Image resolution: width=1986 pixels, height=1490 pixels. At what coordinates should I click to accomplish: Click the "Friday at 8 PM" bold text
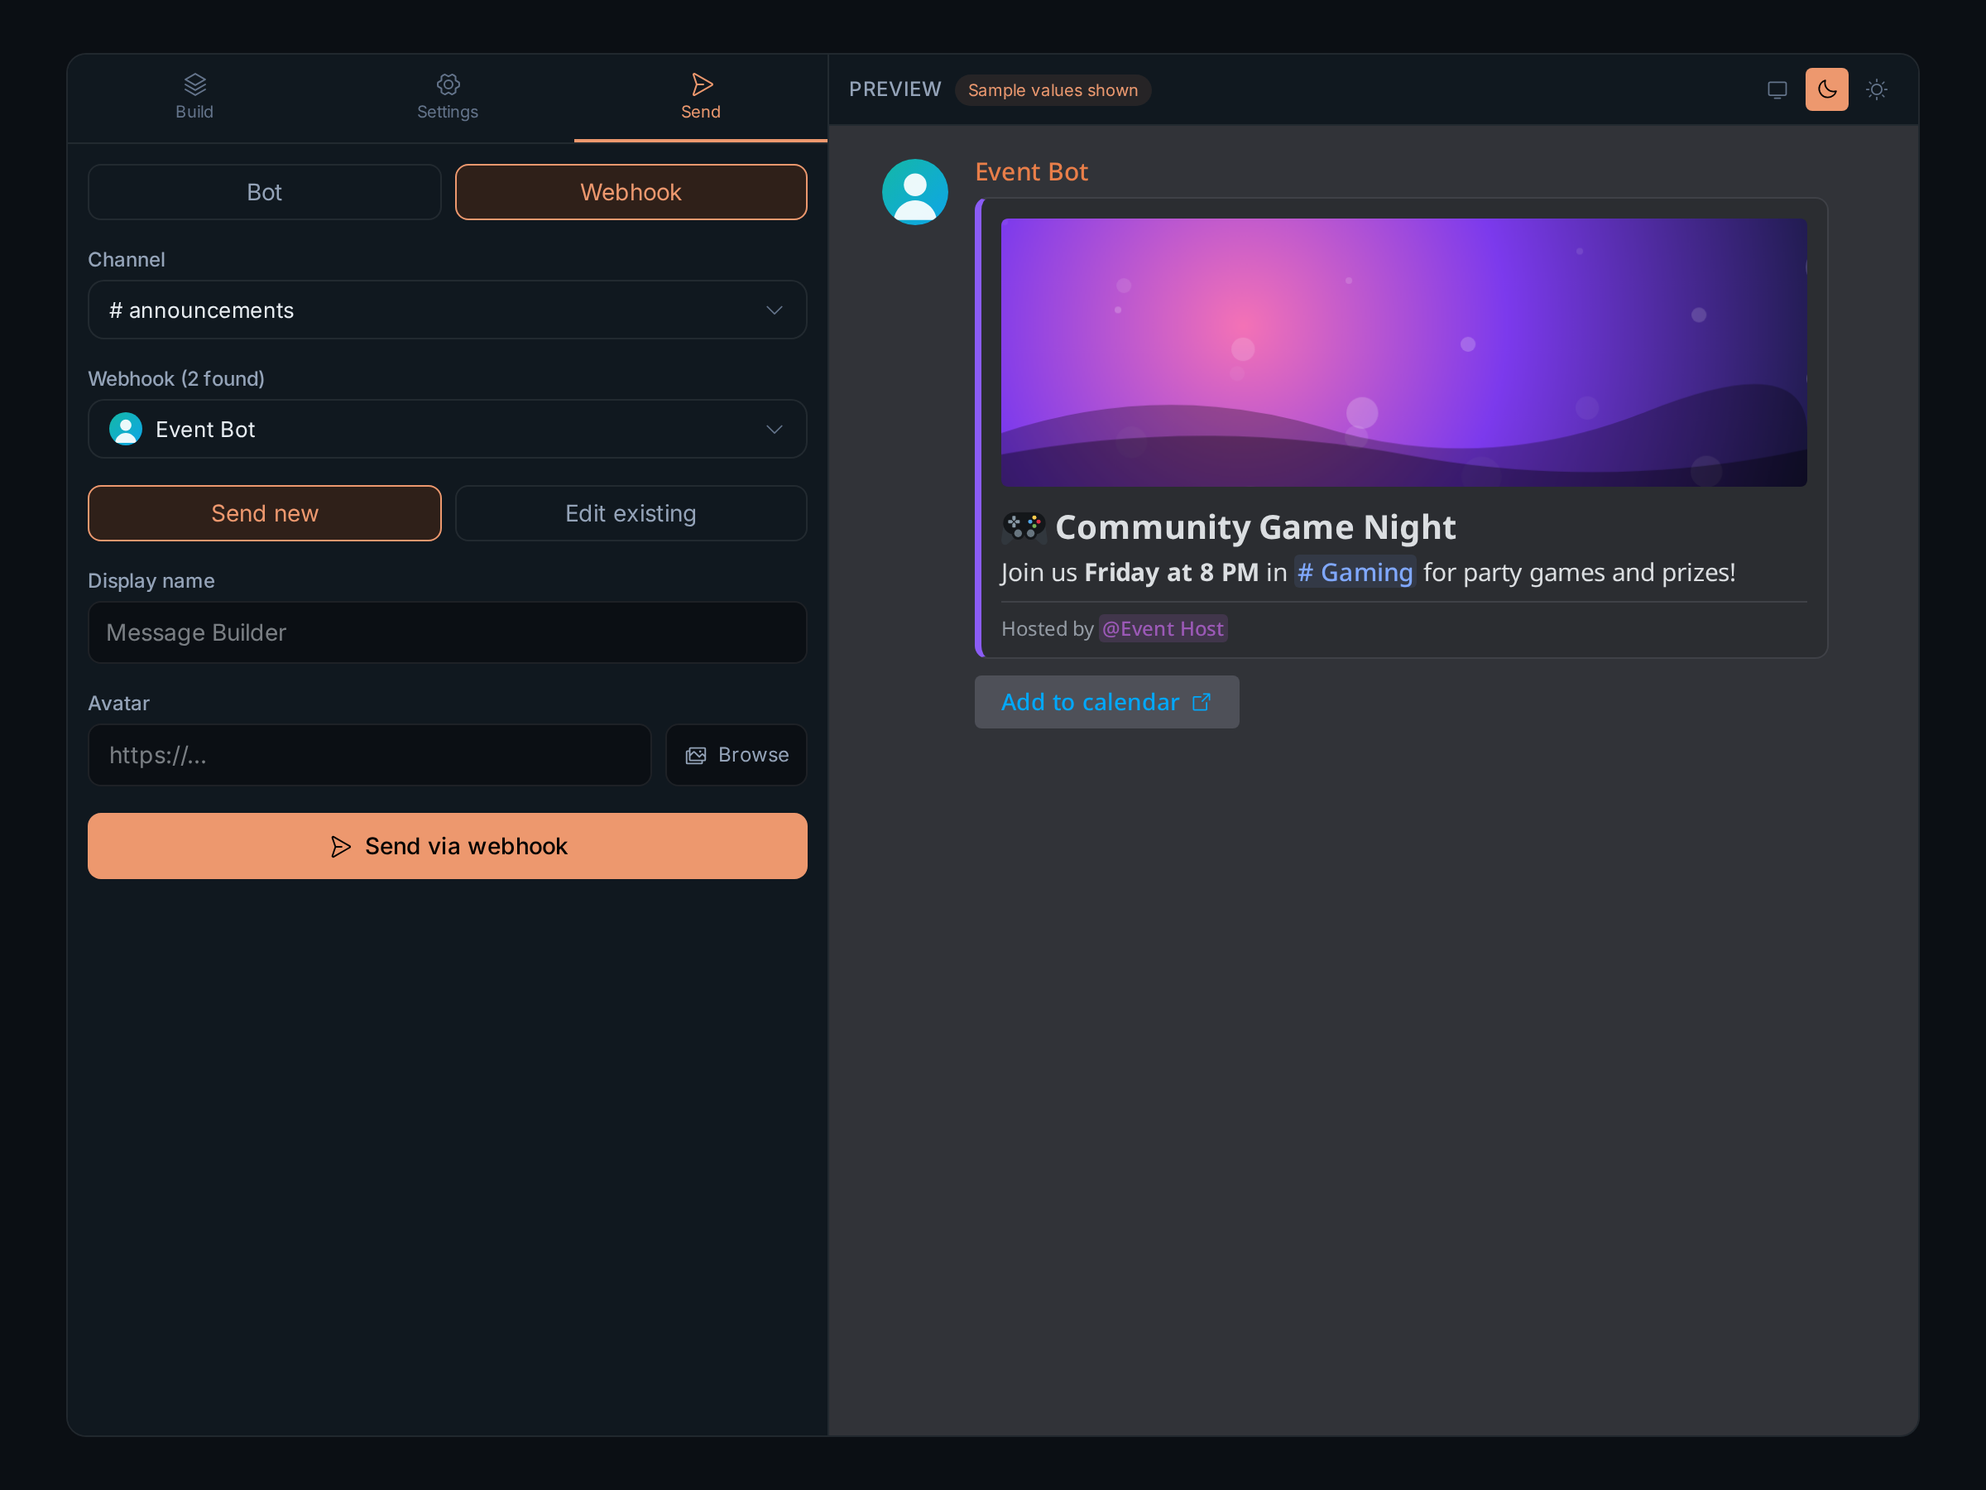coord(1171,572)
